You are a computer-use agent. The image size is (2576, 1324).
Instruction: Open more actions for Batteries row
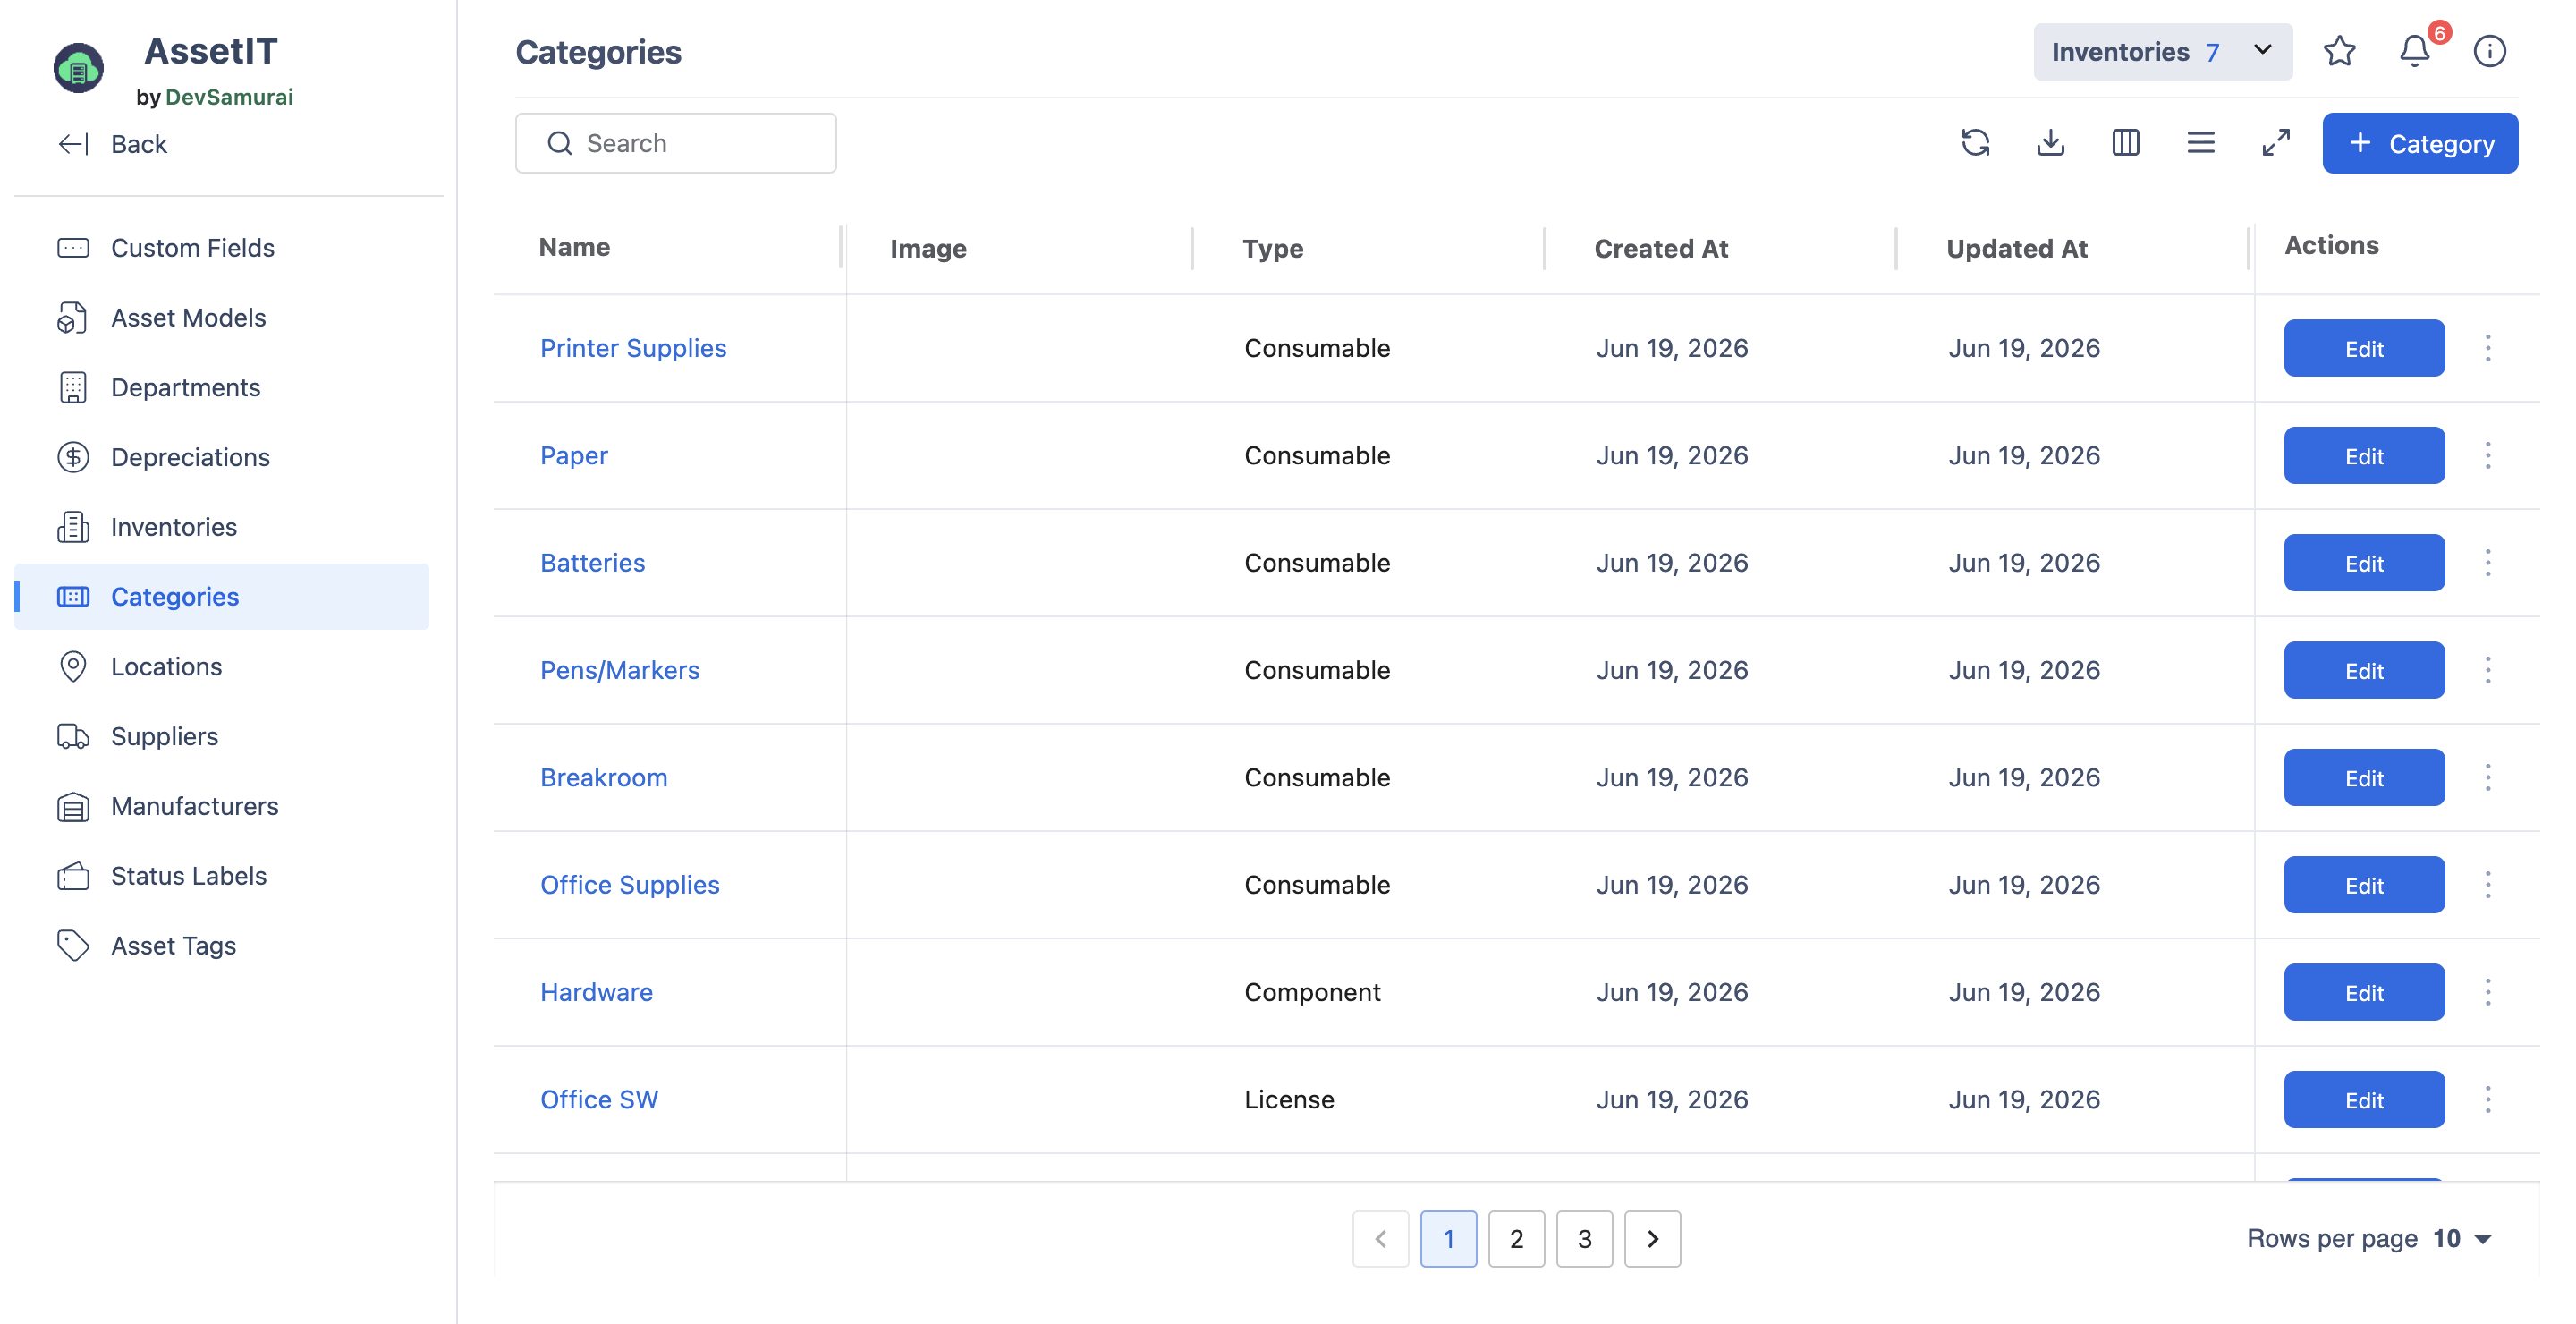[x=2487, y=562]
